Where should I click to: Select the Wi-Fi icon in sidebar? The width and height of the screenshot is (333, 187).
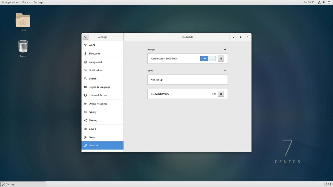85,45
